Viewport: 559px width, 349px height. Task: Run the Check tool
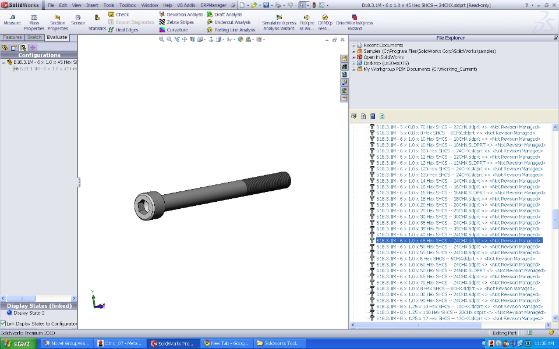[119, 15]
